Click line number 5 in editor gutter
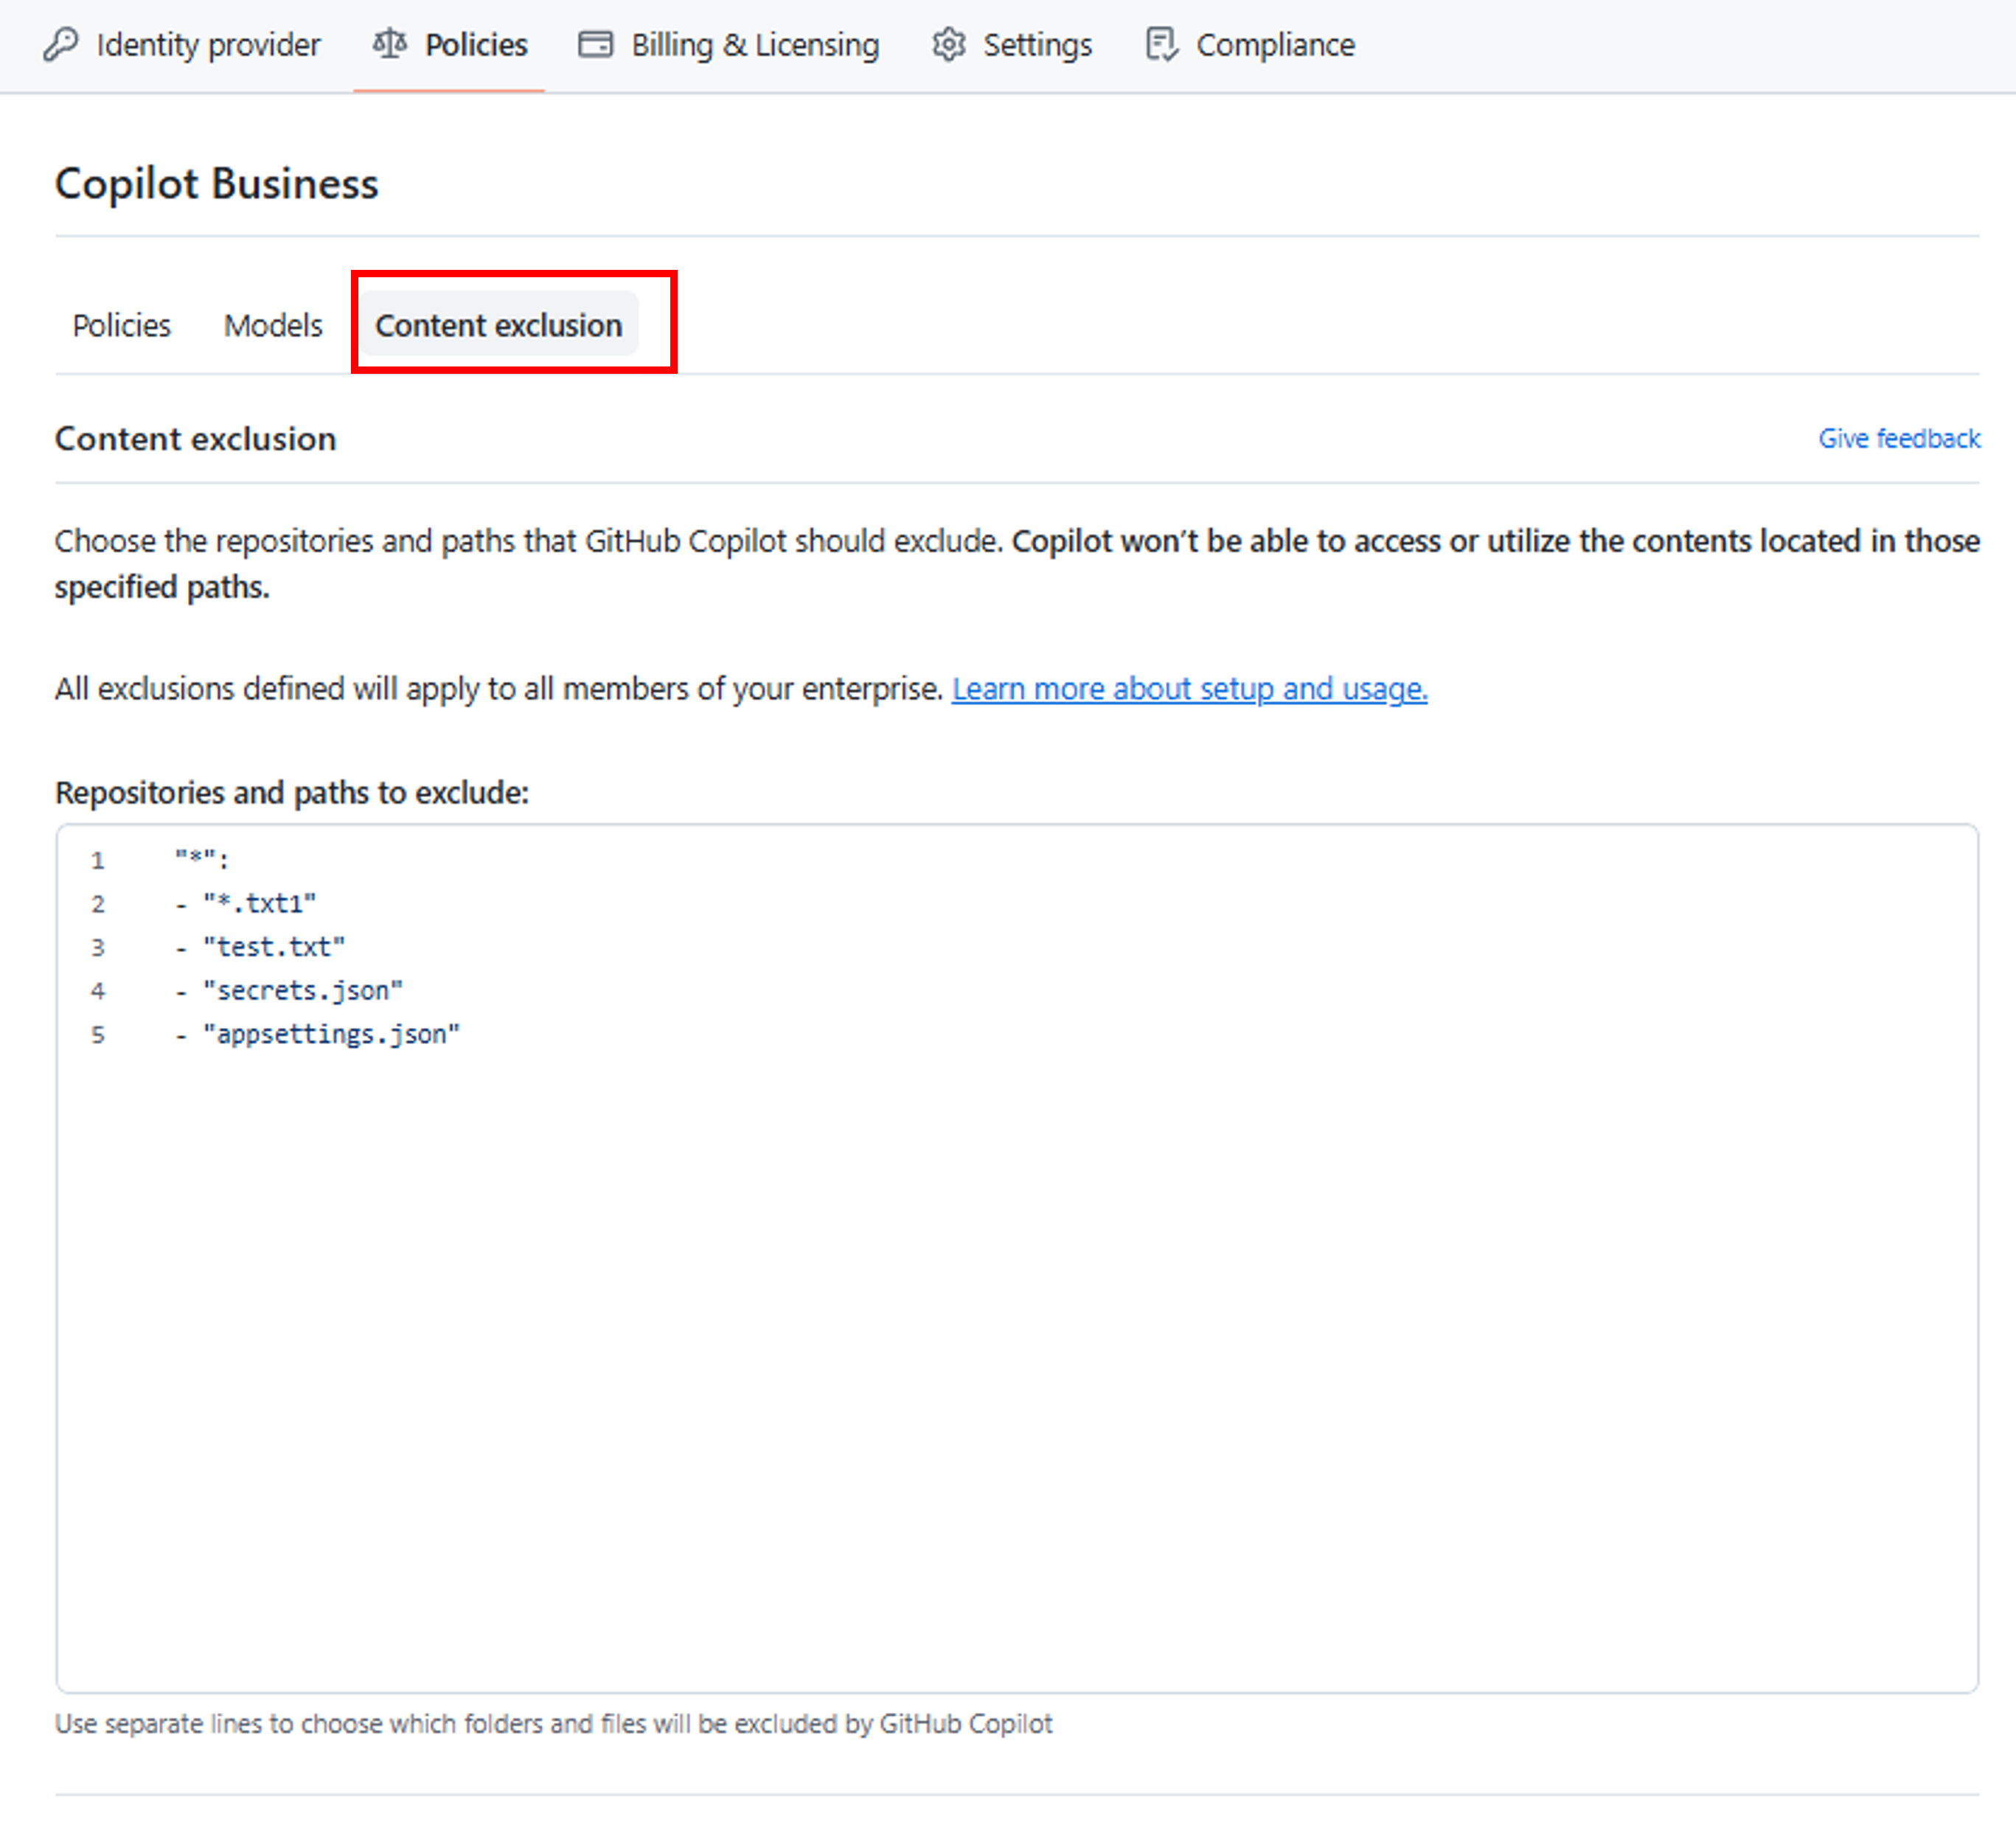The height and width of the screenshot is (1825, 2016). (98, 1035)
